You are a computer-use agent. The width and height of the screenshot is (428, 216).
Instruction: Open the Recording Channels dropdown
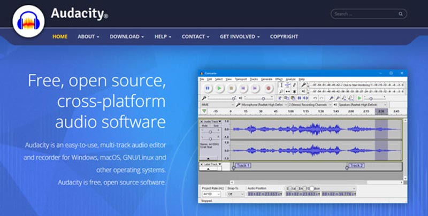pos(310,105)
